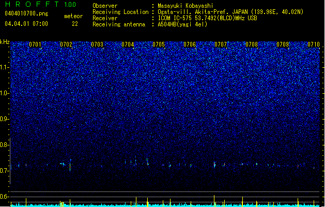Select the filename 0404010700.png
Image resolution: width=325 pixels, height=207 pixels.
tap(26, 13)
